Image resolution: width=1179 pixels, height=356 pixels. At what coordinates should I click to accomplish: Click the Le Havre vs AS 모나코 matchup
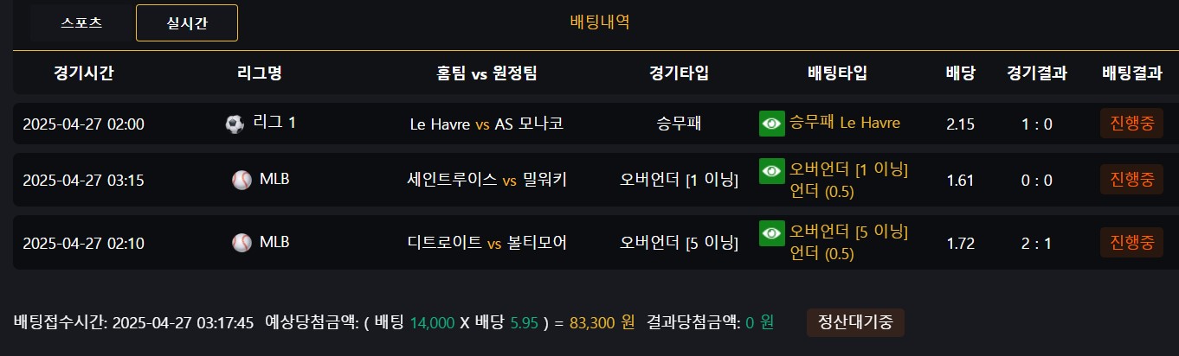coord(486,124)
